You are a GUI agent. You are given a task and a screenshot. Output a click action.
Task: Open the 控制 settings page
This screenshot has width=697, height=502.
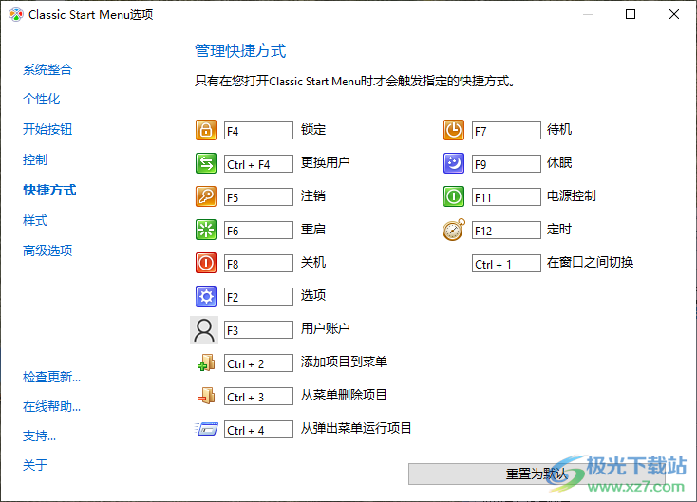(x=35, y=159)
